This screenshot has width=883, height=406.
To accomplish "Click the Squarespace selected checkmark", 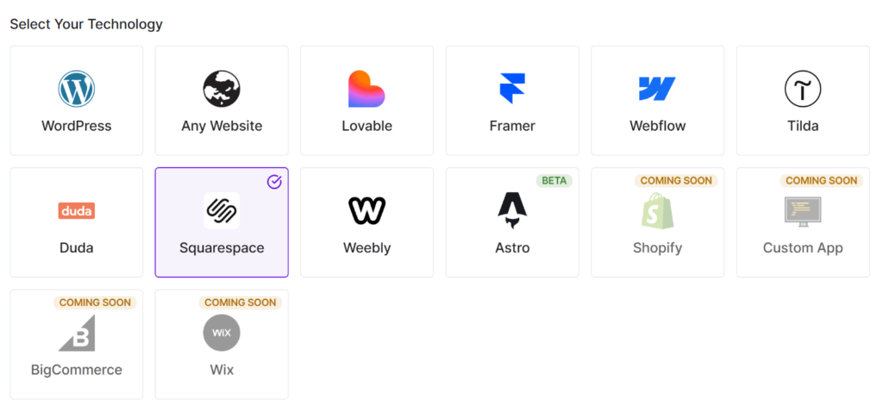I will 274,181.
